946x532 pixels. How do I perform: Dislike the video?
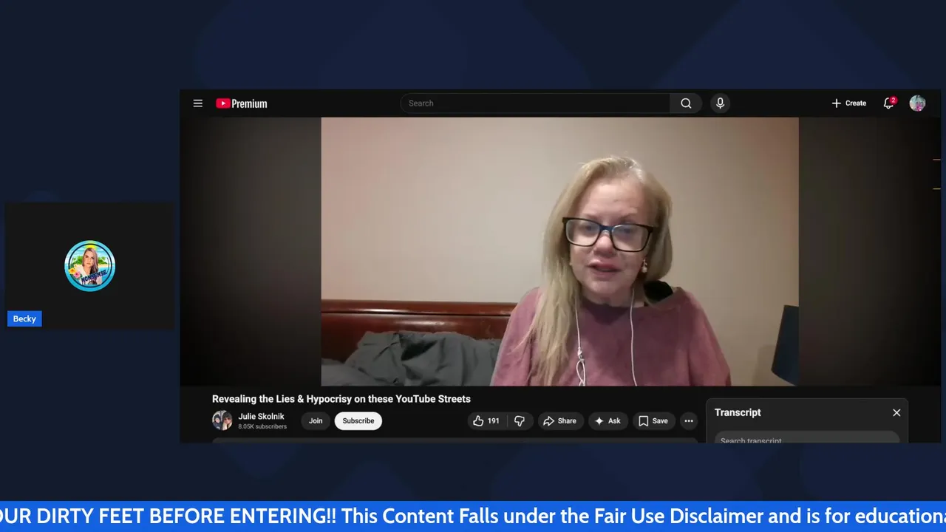pyautogui.click(x=520, y=420)
